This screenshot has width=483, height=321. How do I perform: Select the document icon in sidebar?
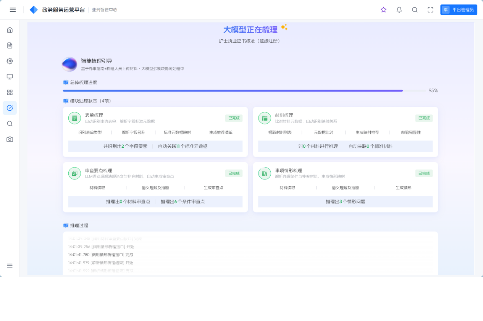click(10, 45)
